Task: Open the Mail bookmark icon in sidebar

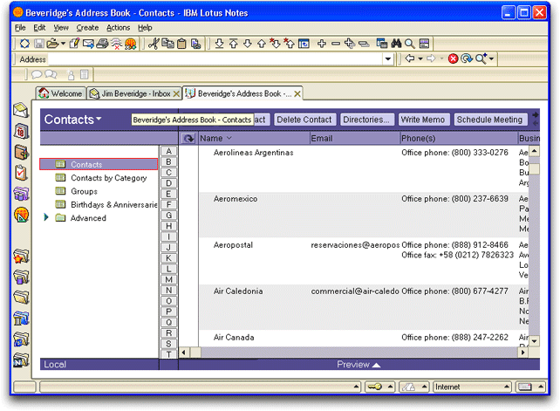Action: point(21,111)
